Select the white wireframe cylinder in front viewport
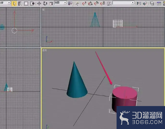The height and width of the screenshot is (129, 165). tap(118, 24)
